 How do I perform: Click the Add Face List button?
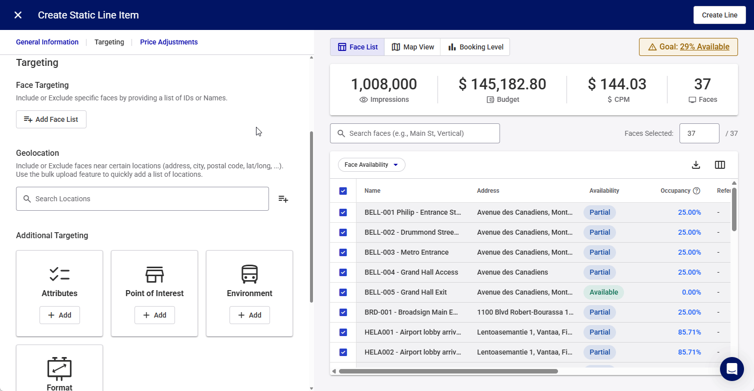point(51,119)
